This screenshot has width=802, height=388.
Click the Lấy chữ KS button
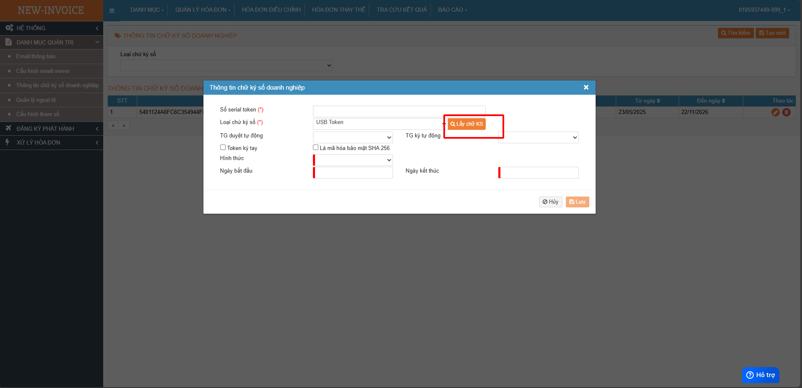coord(466,124)
